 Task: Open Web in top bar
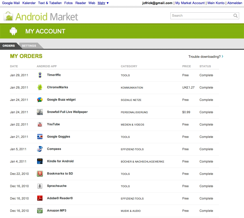tap(92, 3)
